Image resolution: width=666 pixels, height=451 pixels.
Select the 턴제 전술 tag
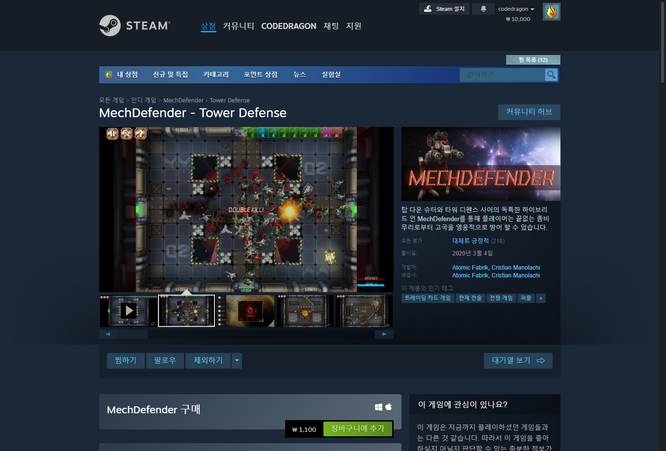coord(470,298)
